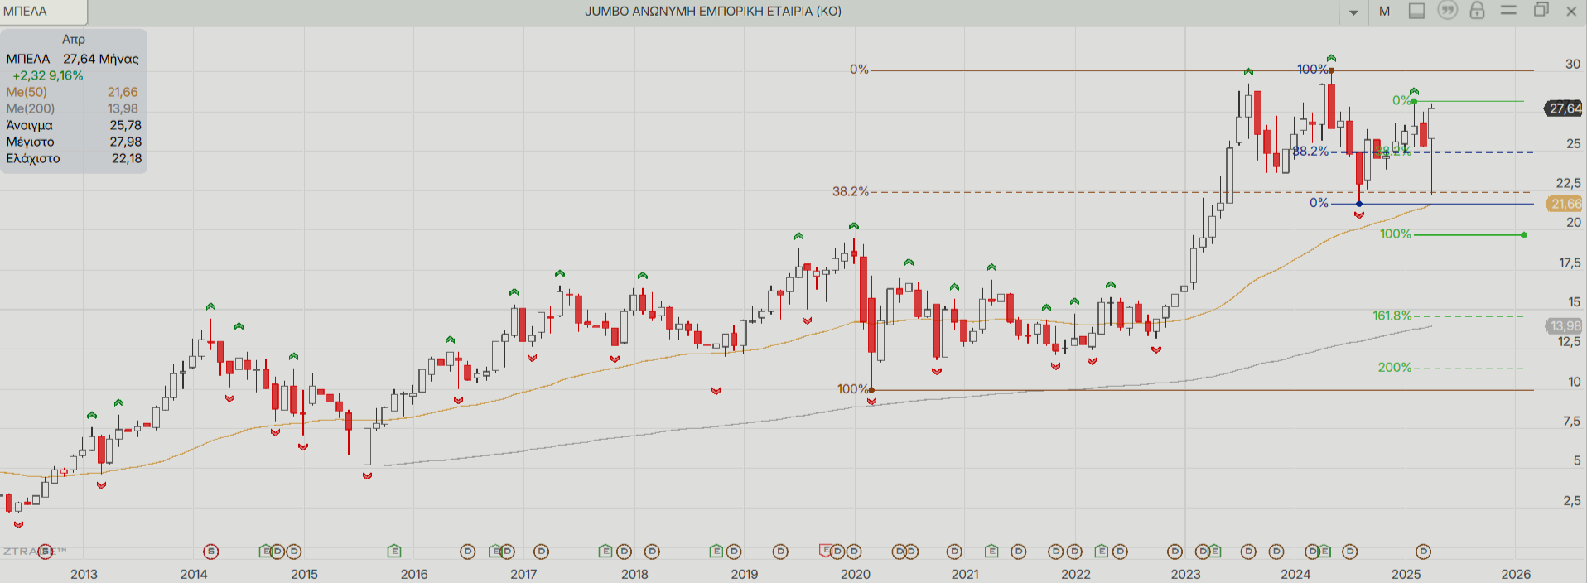Image resolution: width=1587 pixels, height=583 pixels.
Task: Click the D dividend marker in 2025
Action: pos(1423,552)
